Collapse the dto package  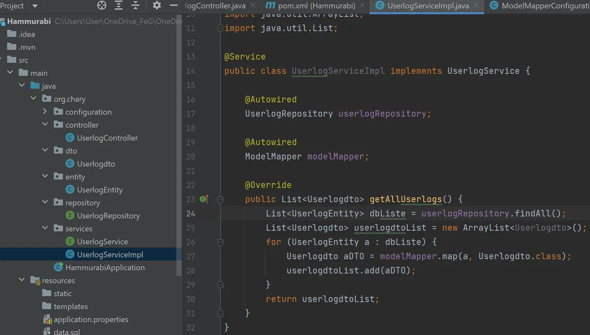click(45, 150)
